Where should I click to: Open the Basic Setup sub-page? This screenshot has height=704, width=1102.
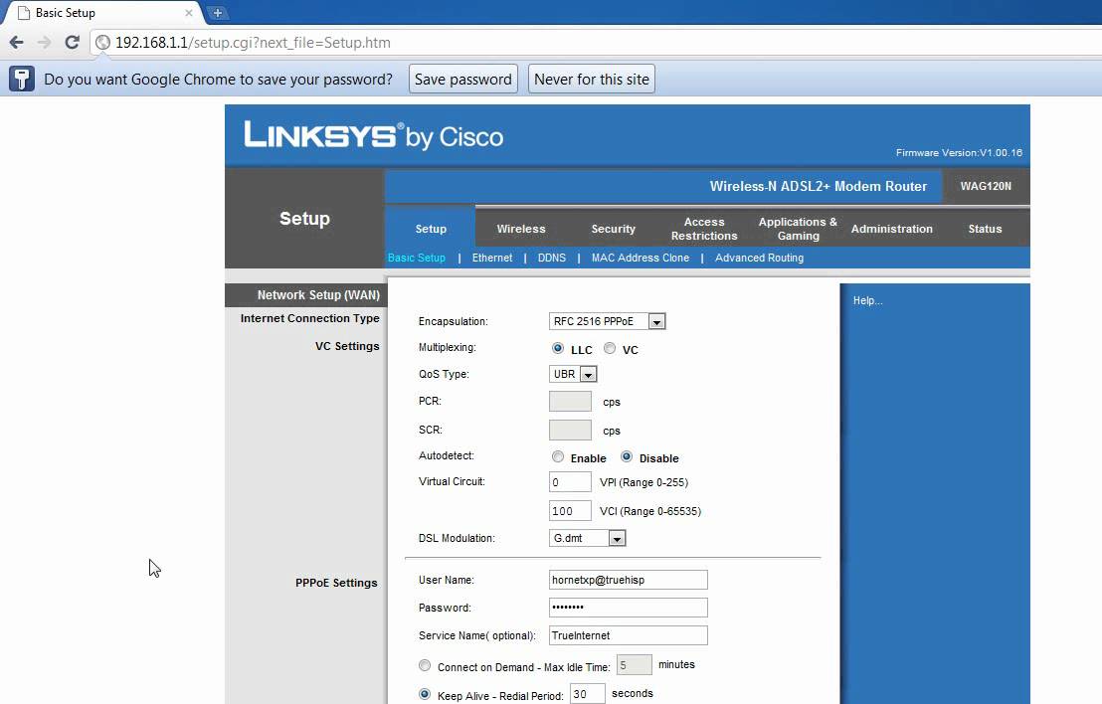[417, 258]
